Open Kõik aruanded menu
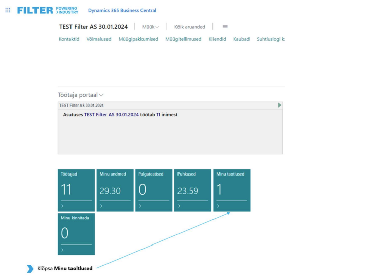 click(190, 27)
